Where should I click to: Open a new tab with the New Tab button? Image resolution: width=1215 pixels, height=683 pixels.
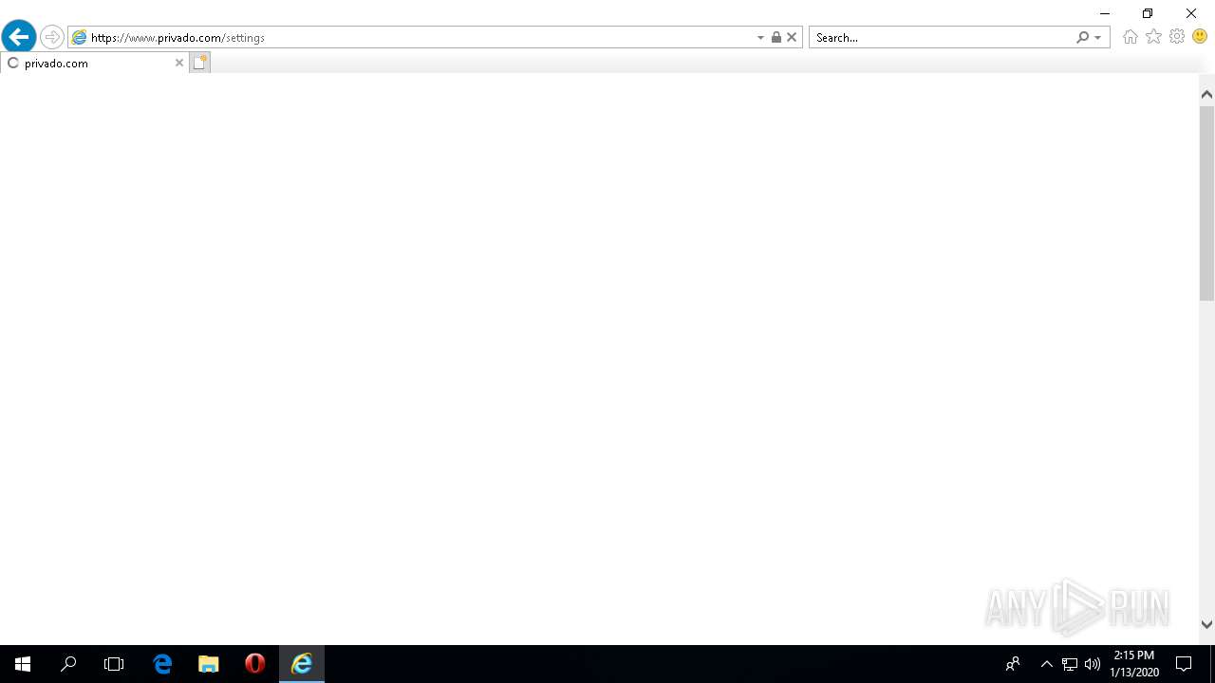(199, 63)
